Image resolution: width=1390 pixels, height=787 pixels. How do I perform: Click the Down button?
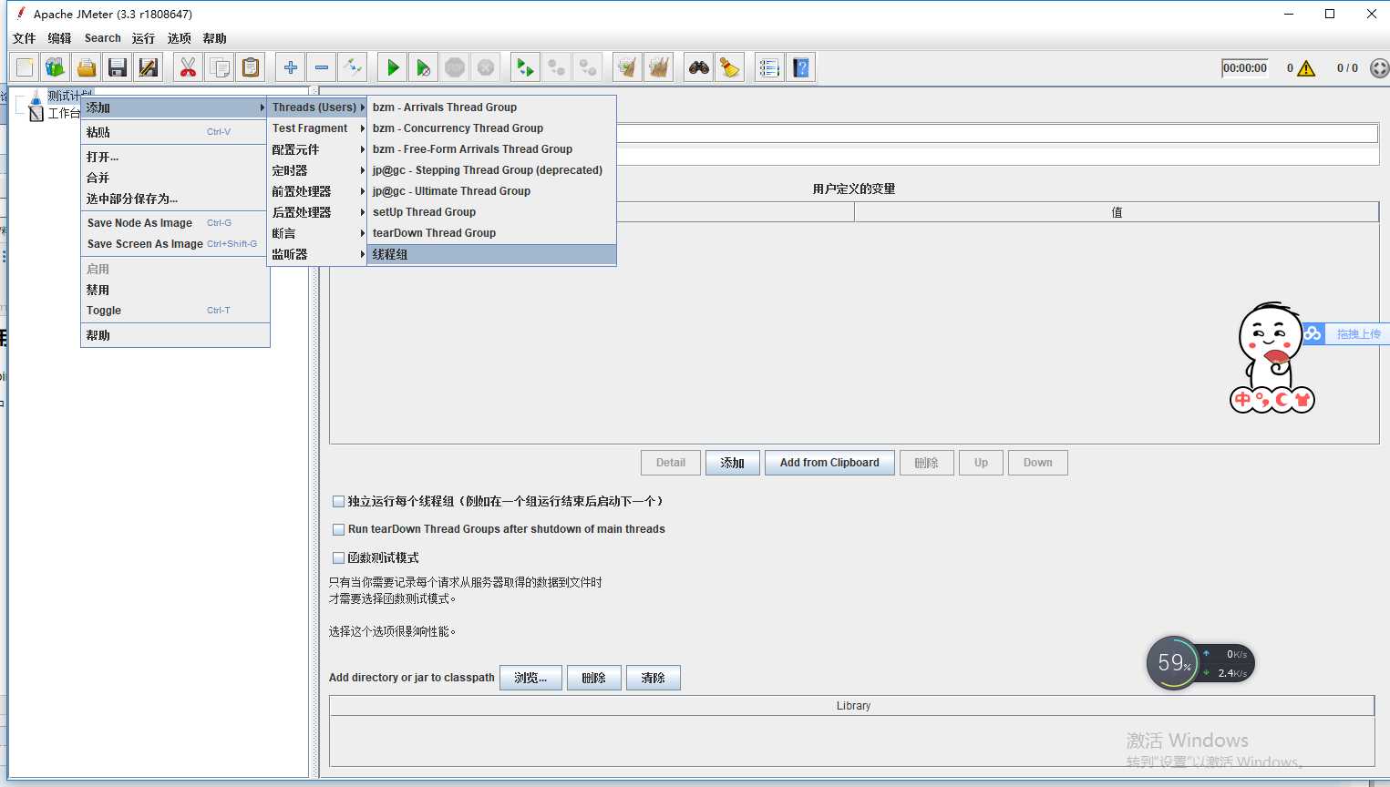tap(1038, 463)
